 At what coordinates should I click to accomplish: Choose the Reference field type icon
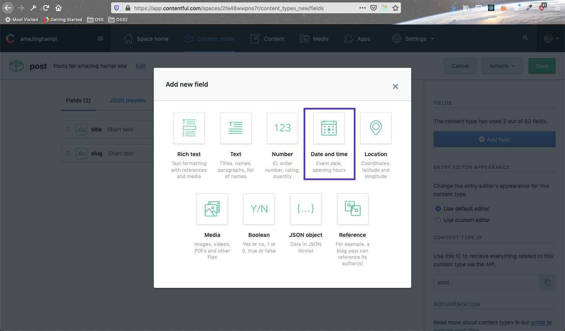click(353, 209)
